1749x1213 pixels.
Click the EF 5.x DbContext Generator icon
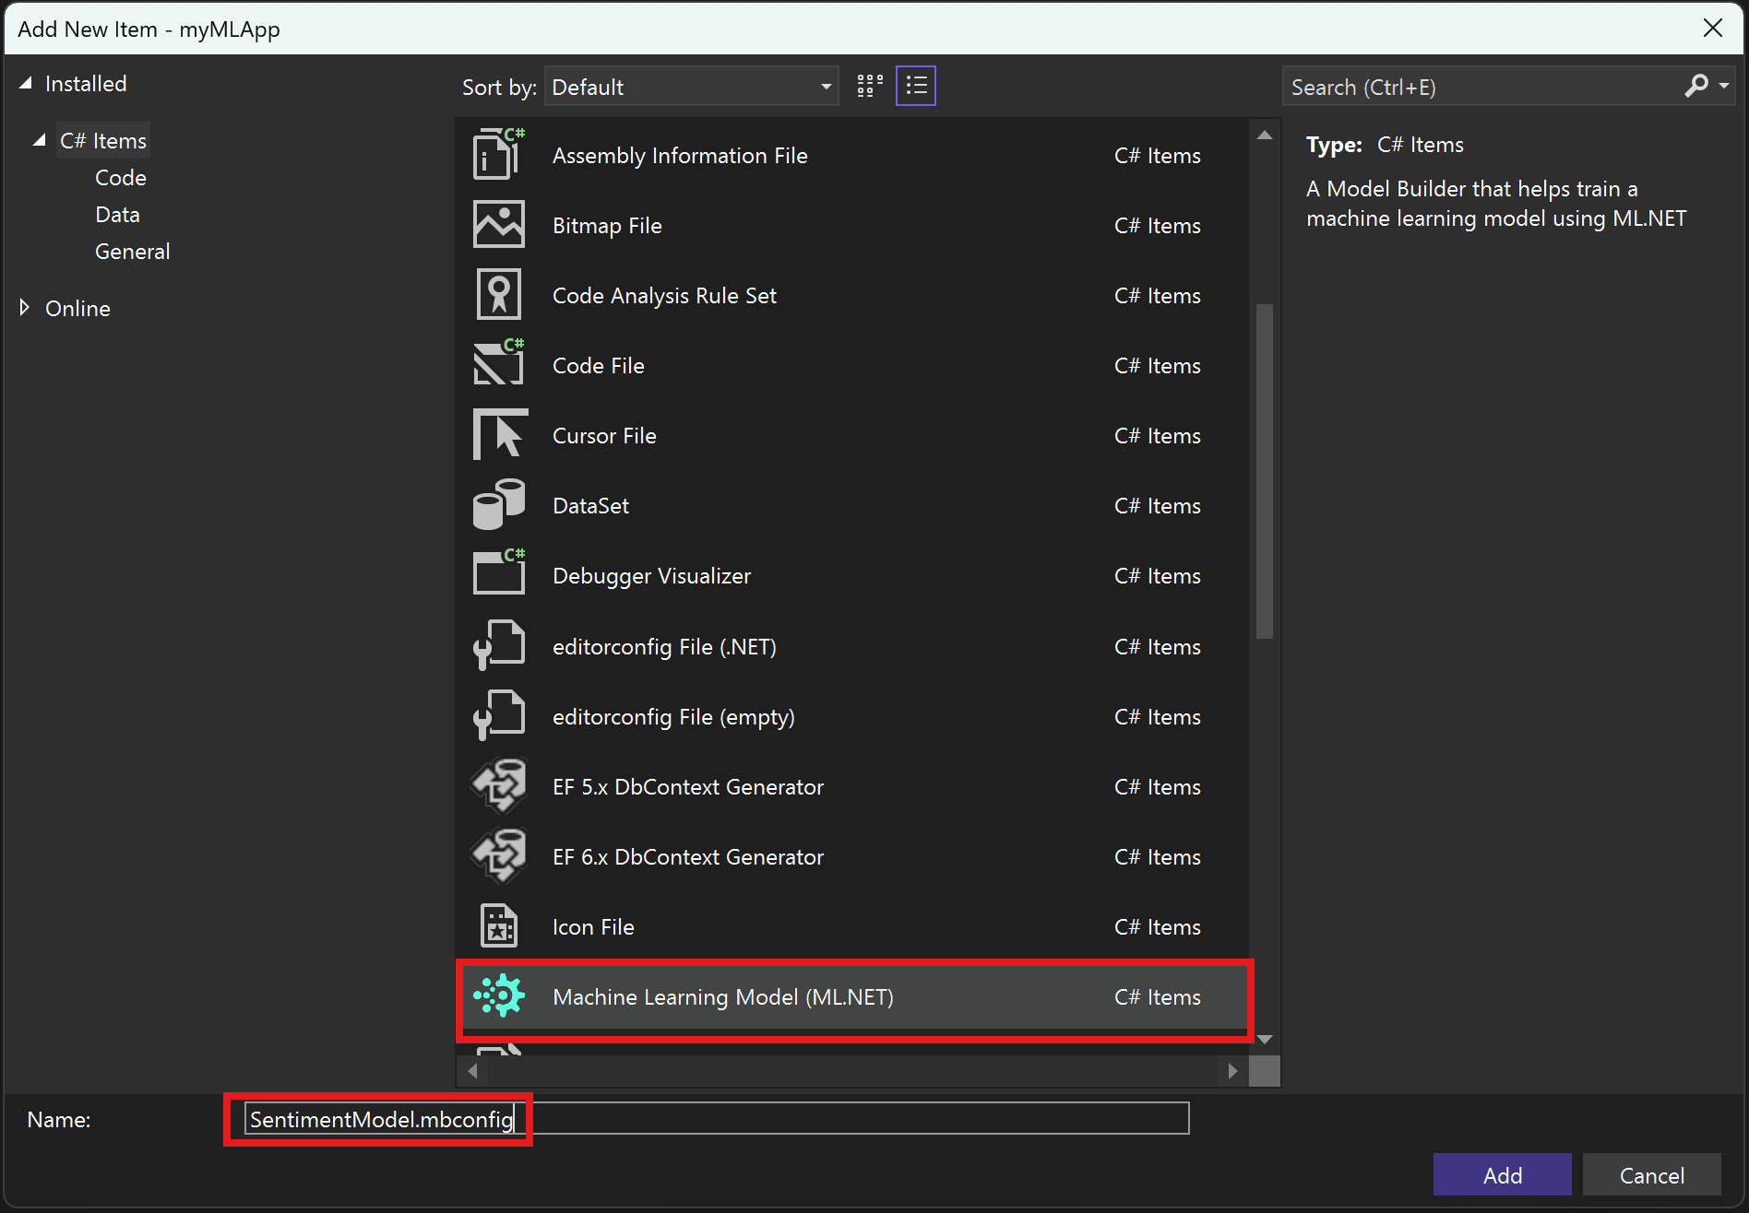pyautogui.click(x=498, y=785)
